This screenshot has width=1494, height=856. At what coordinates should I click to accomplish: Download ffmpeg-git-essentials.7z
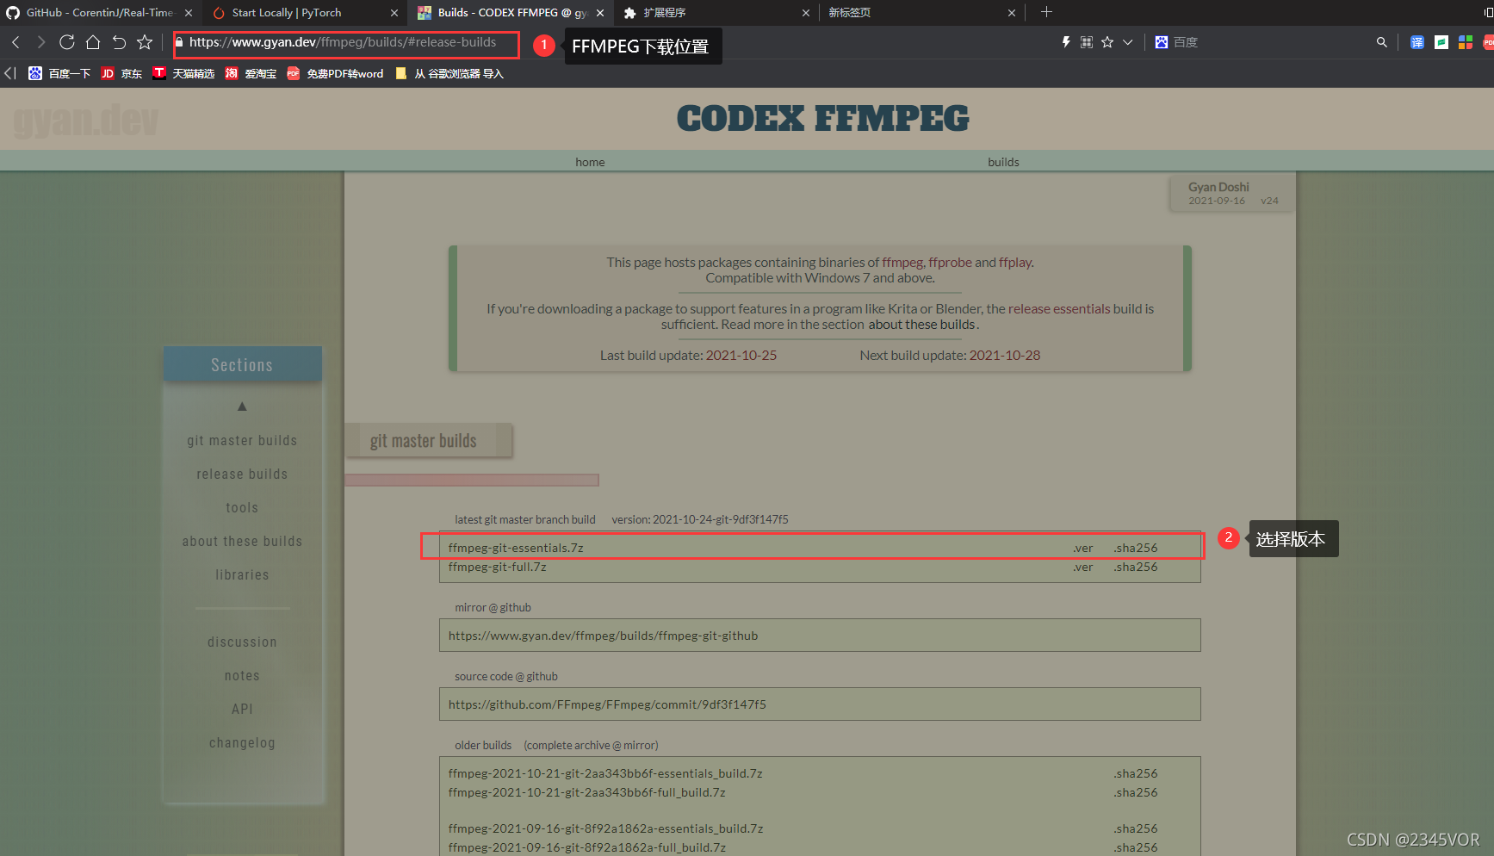[516, 548]
